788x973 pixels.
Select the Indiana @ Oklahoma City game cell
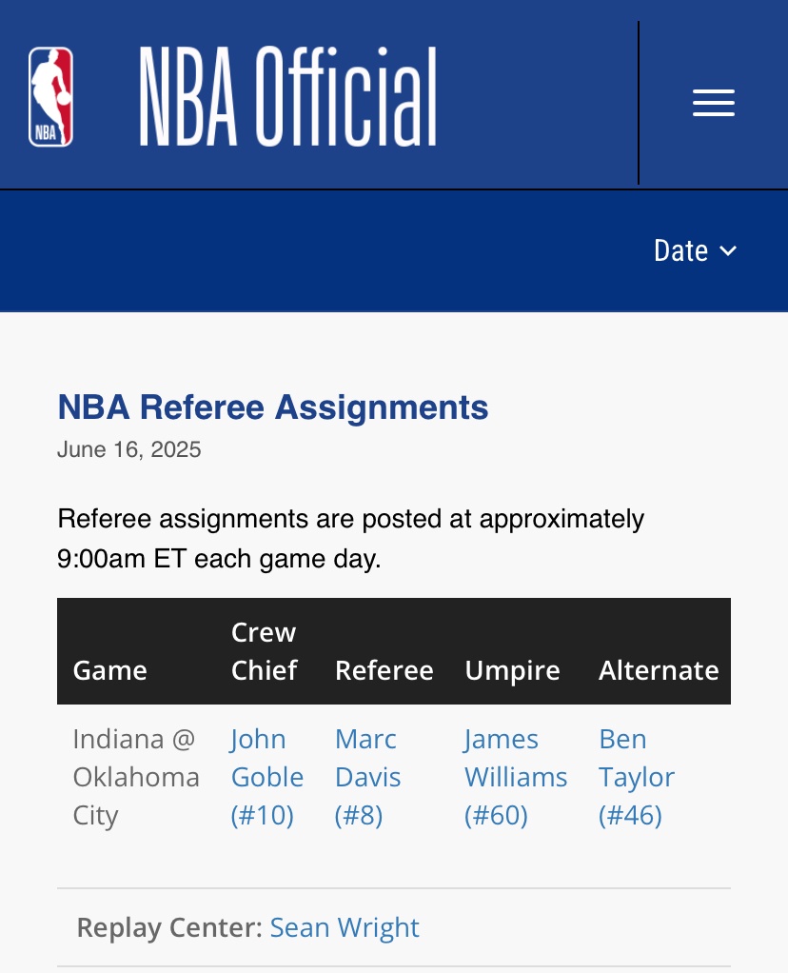[135, 777]
